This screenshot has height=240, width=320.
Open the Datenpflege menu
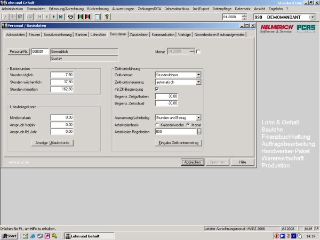pos(222,9)
